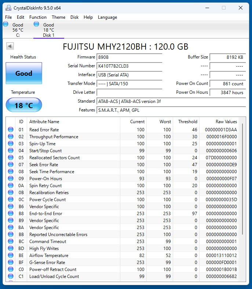252x289 pixels.
Task: Click status orb for Spin Retry Count
Action: coord(11,185)
